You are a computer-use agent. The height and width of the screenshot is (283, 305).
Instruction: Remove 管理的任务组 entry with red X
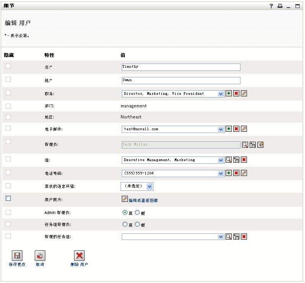tap(244, 237)
